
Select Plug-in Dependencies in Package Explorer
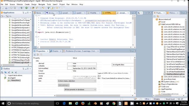[169, 84]
